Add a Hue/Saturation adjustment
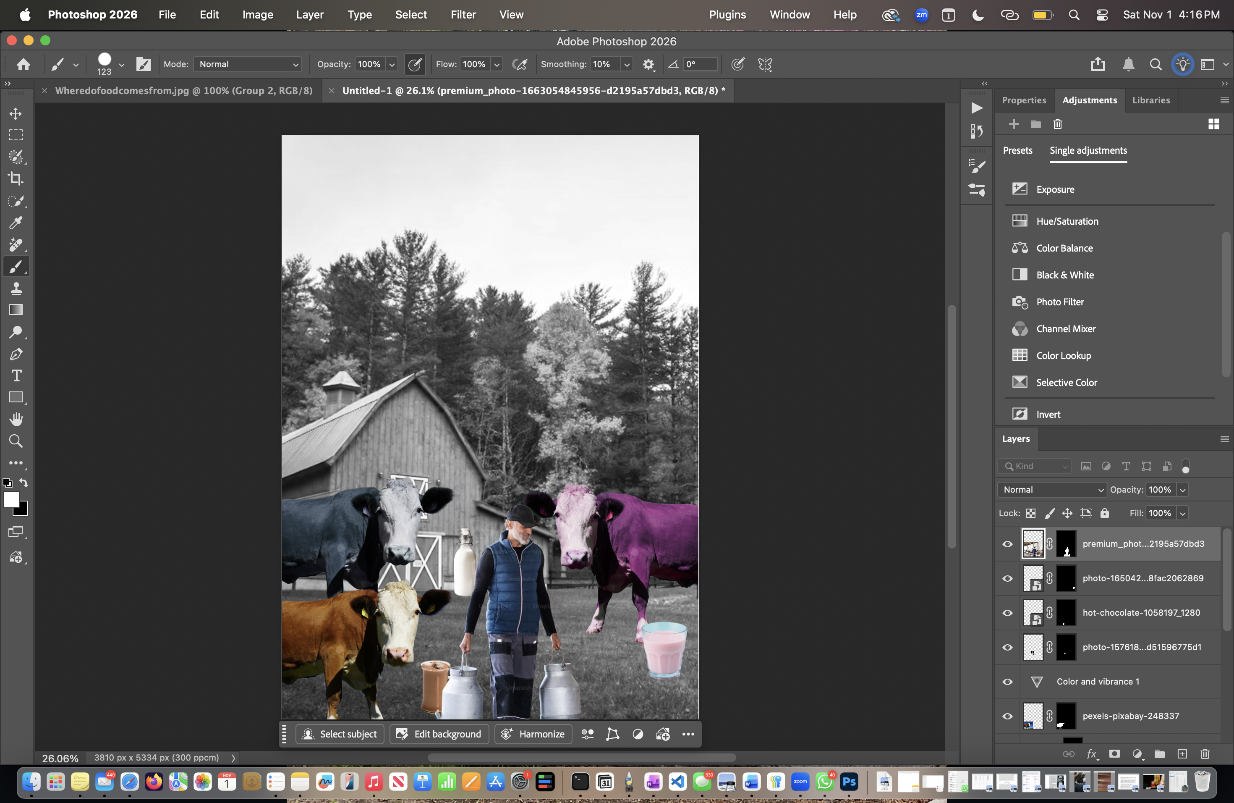This screenshot has height=803, width=1234. [x=1067, y=221]
